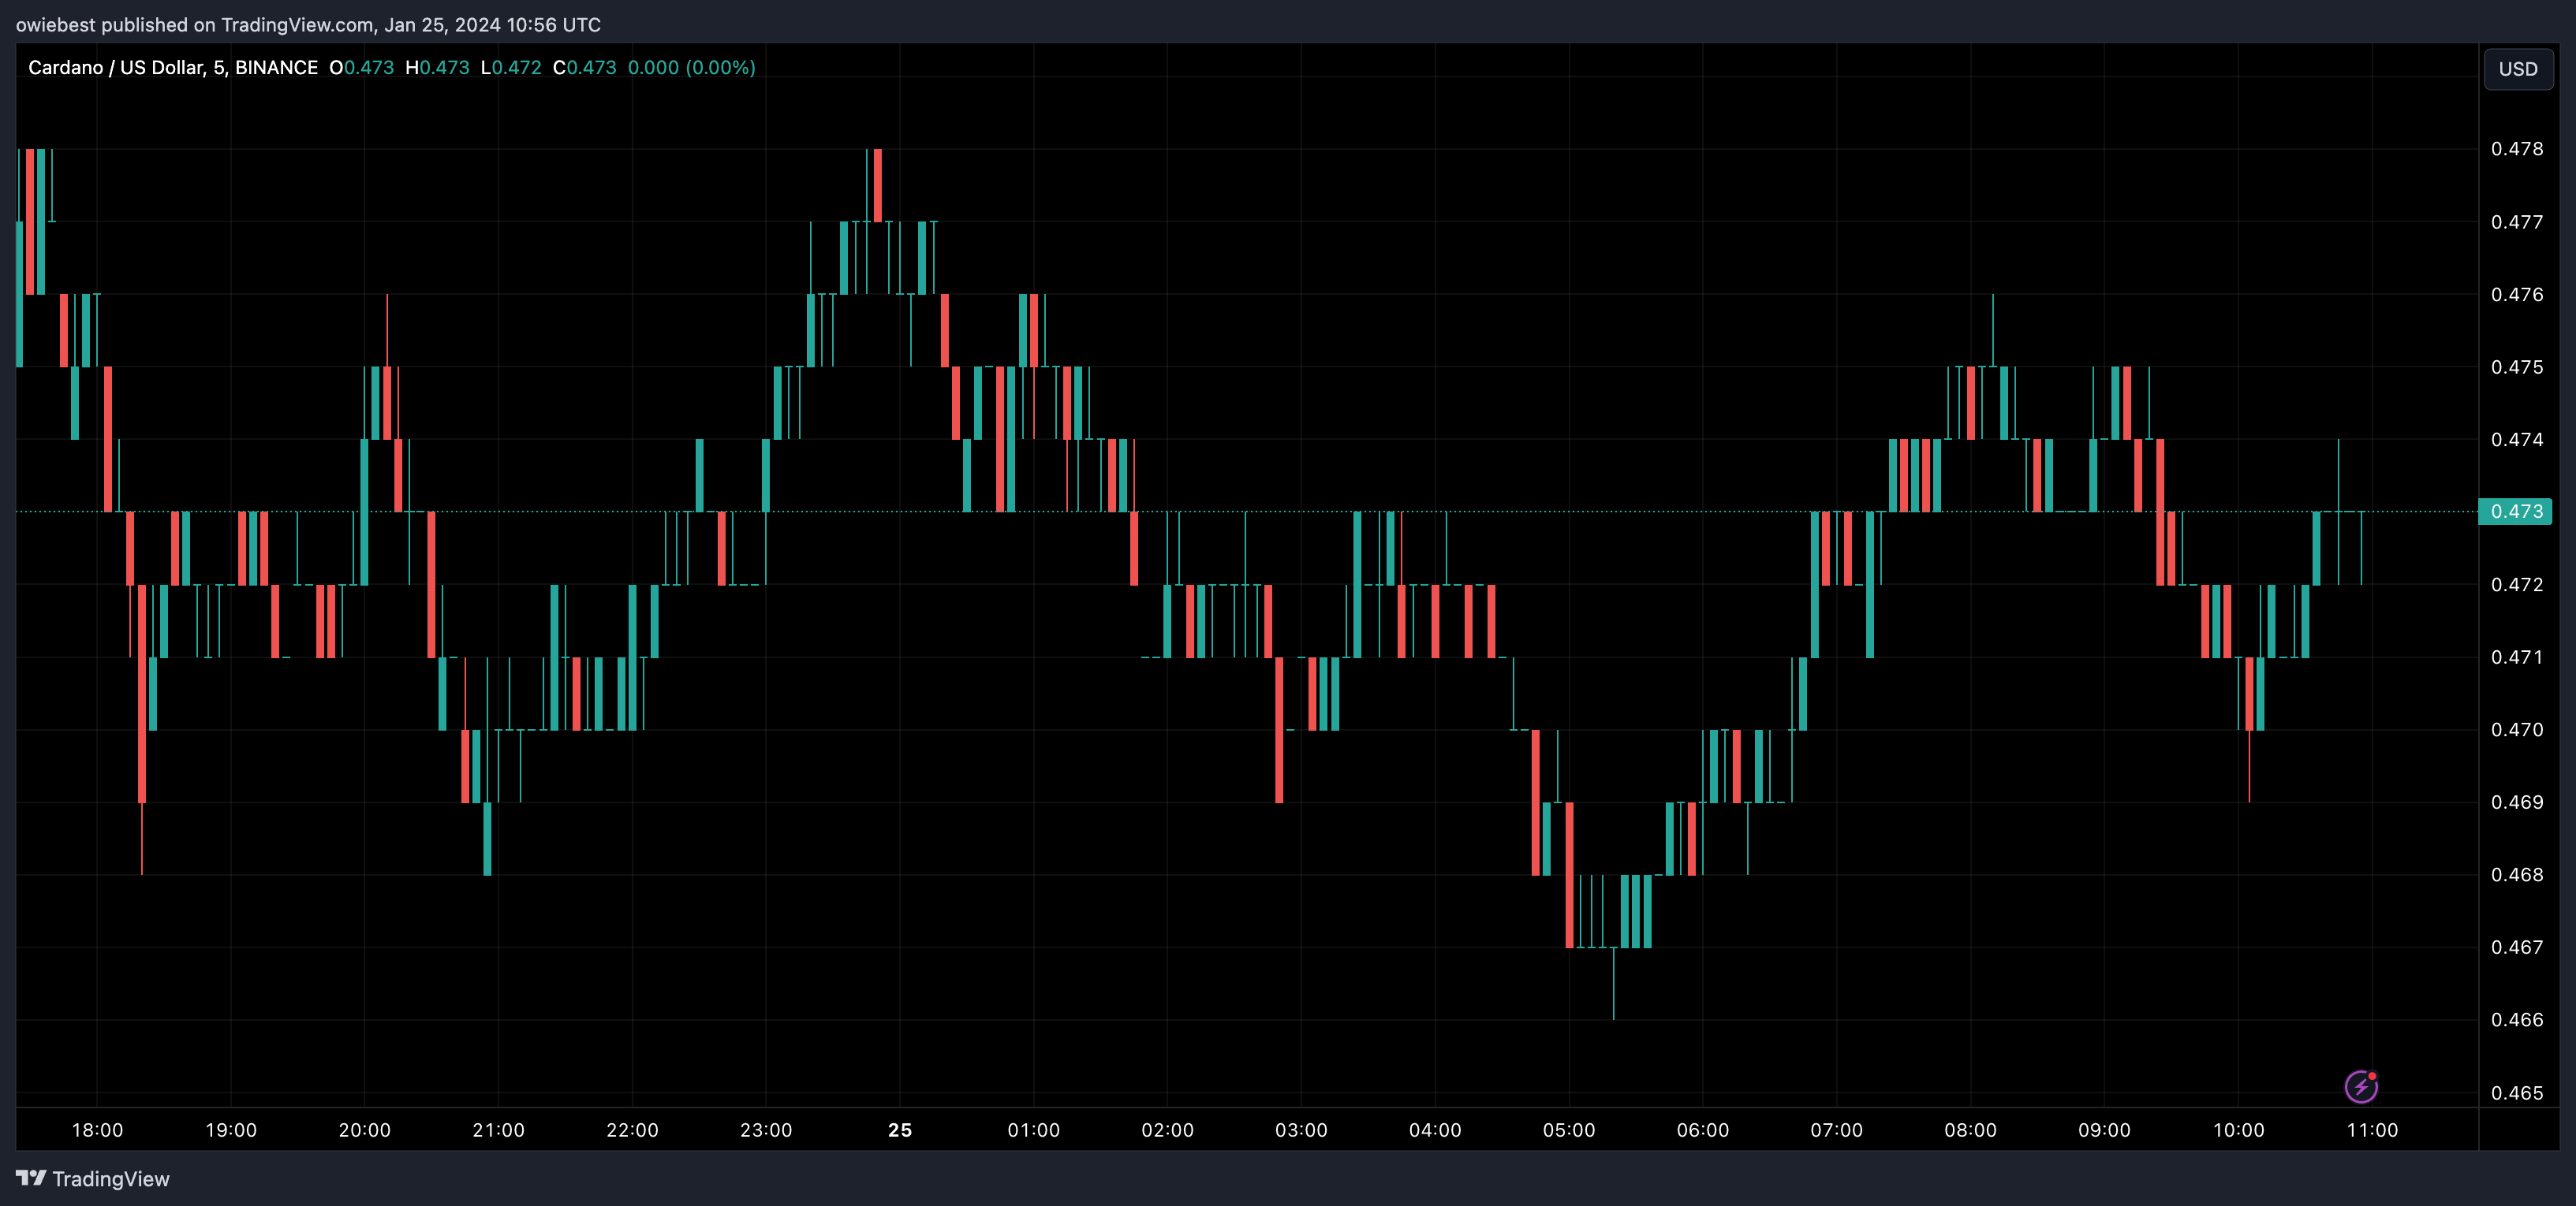Click the 0.000 (0.00%) change value

(x=691, y=68)
